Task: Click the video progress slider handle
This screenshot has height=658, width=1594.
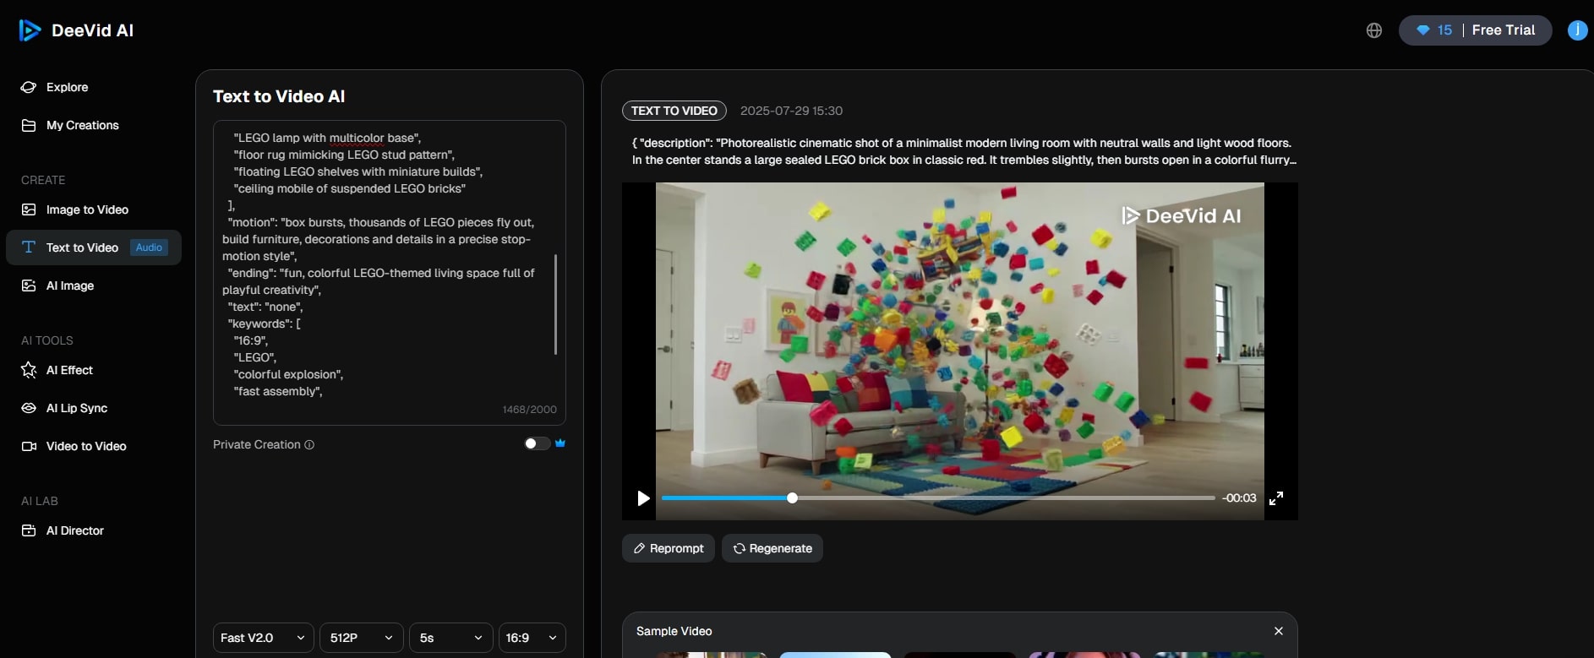Action: [x=792, y=498]
